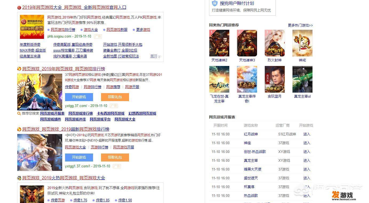Image resolution: width=369 pixels, height=203 pixels.
Task: Click the shield '保' icon in the compensation box
Action: coord(215,3)
